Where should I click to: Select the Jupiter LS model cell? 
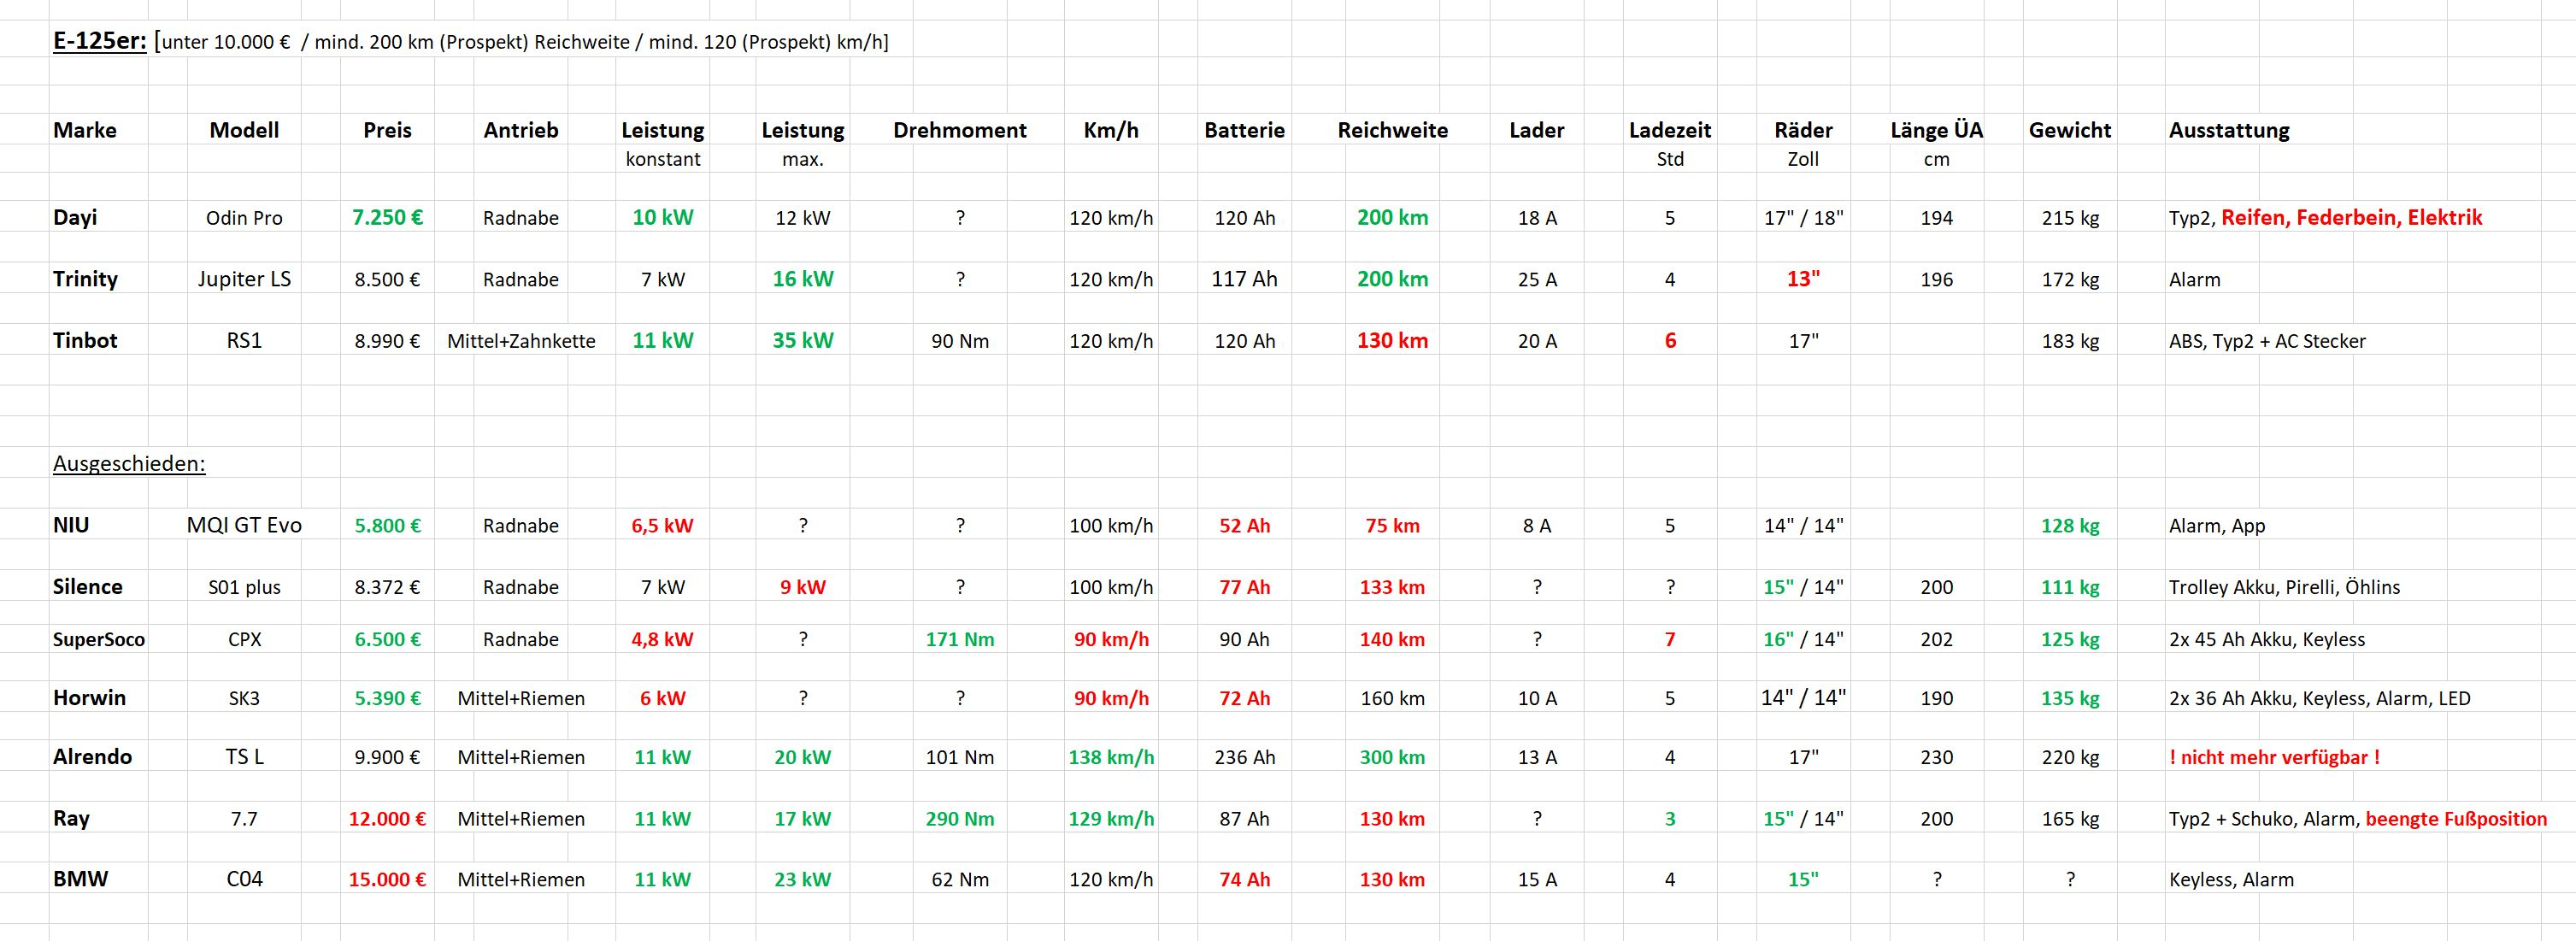pyautogui.click(x=244, y=279)
